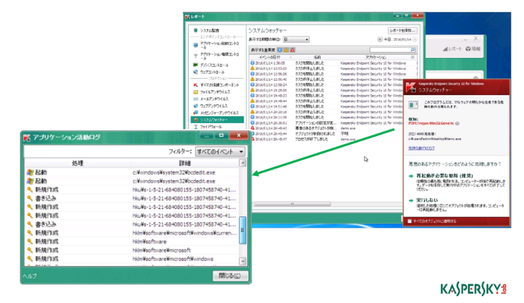Screen dimensions: 524x303
Task: Click the レポート link in the background Kaspersky window
Action: (x=452, y=49)
